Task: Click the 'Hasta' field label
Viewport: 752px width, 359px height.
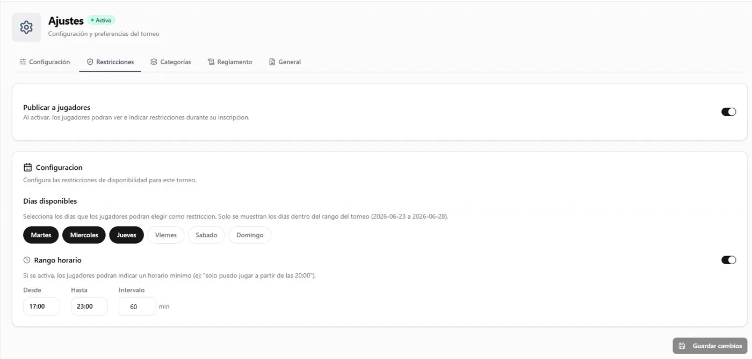Action: click(x=79, y=290)
